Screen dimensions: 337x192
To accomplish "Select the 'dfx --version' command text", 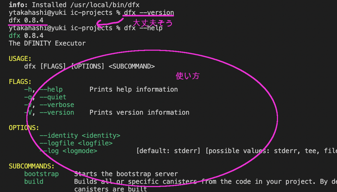I will [149, 13].
